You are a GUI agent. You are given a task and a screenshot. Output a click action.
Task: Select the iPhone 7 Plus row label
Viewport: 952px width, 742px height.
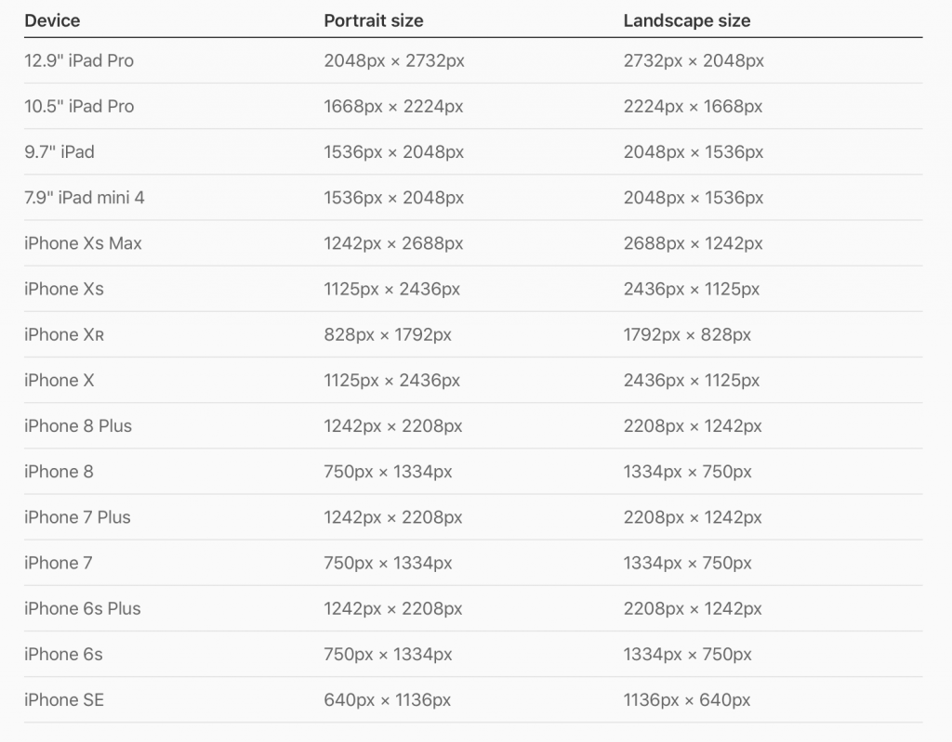tap(77, 517)
